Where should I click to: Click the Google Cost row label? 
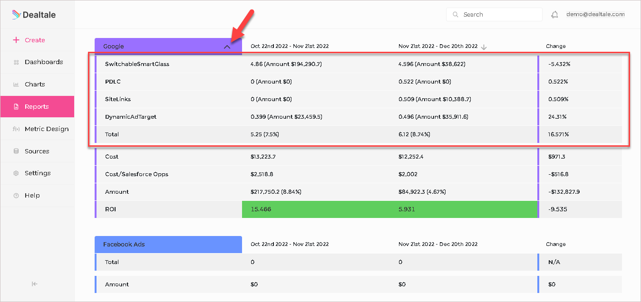(112, 157)
